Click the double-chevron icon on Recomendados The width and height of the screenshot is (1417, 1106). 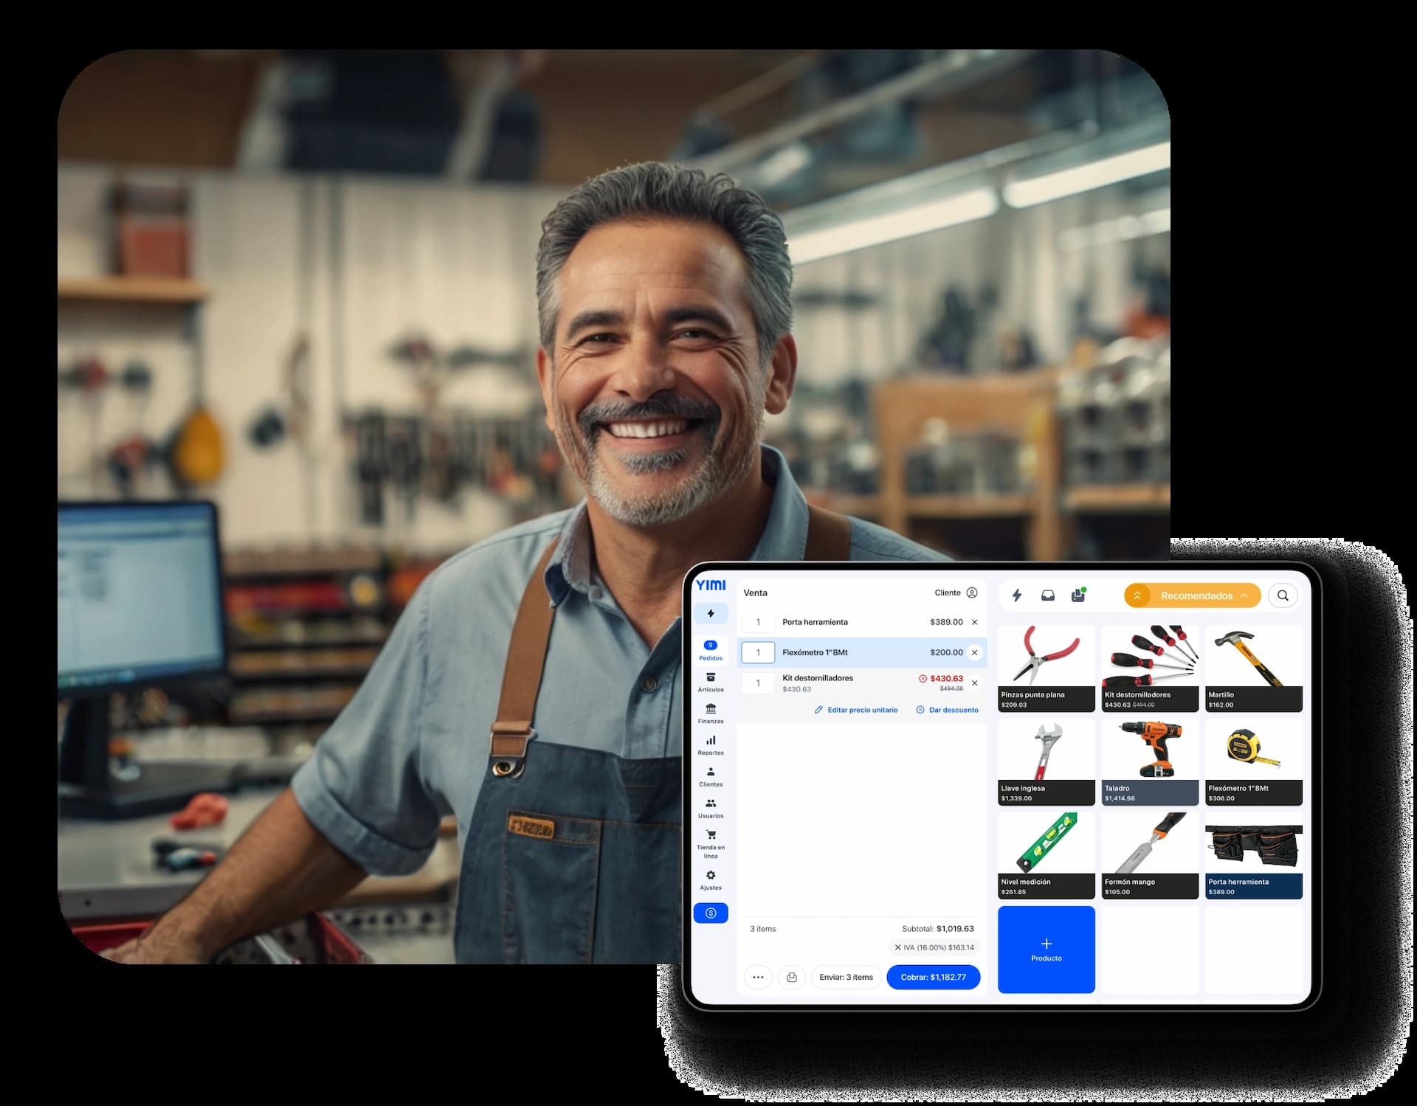(x=1137, y=595)
